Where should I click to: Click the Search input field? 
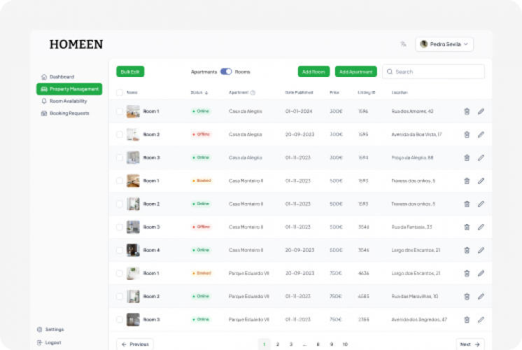tap(433, 71)
